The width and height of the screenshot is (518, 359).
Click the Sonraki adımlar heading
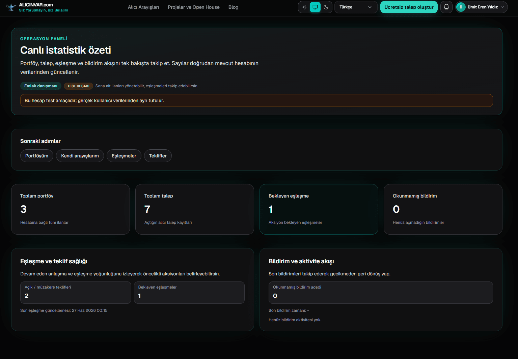pyautogui.click(x=40, y=141)
